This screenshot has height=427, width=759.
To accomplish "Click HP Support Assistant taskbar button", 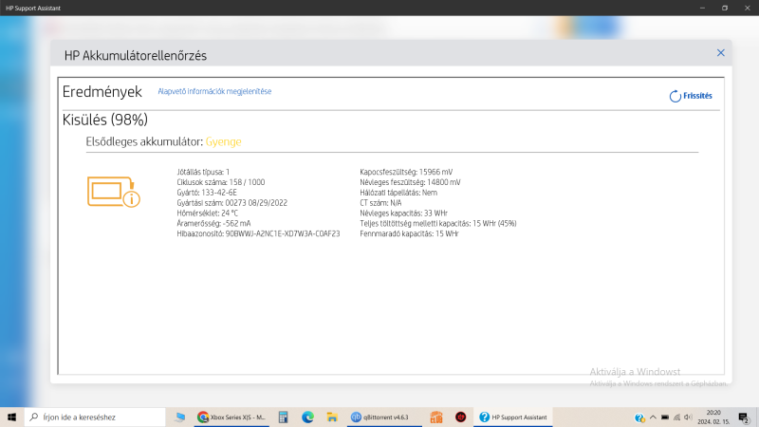I will point(513,417).
